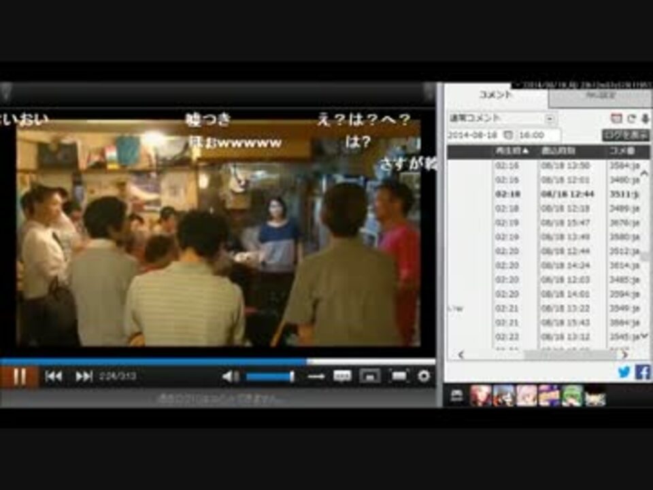Viewport: 653px width, 490px height.
Task: Sort by playback time column header
Action: [x=514, y=151]
